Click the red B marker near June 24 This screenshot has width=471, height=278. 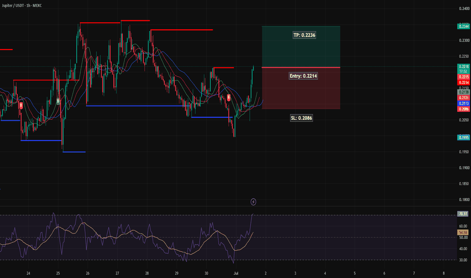(x=21, y=105)
